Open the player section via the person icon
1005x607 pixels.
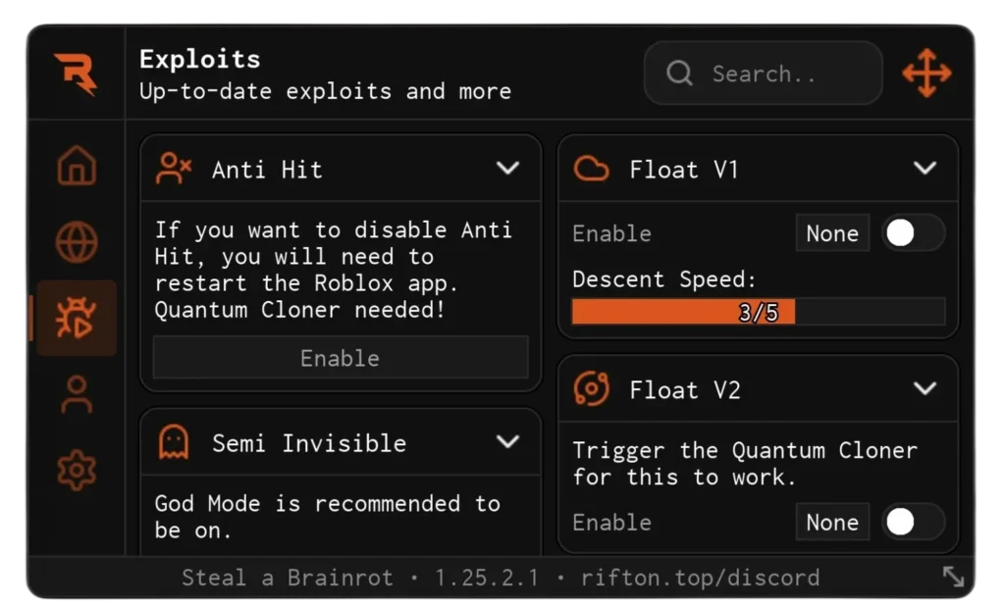77,393
